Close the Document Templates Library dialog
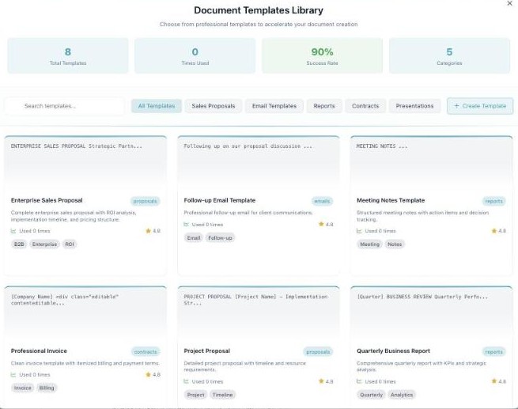Screen dimensions: 518x409 coord(509,4)
